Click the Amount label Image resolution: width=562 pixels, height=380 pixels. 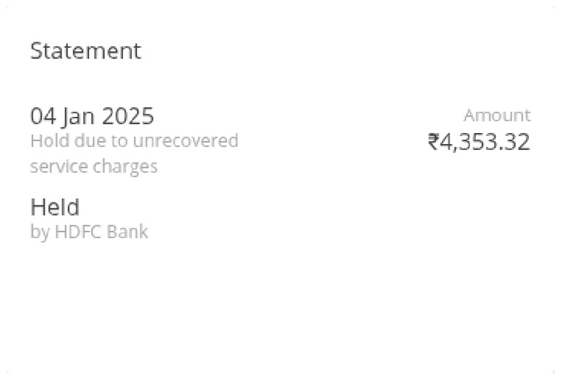(497, 115)
